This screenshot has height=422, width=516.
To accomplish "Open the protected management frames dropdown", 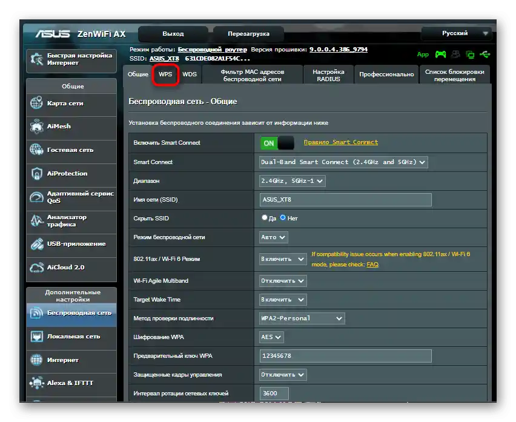I will (x=283, y=375).
